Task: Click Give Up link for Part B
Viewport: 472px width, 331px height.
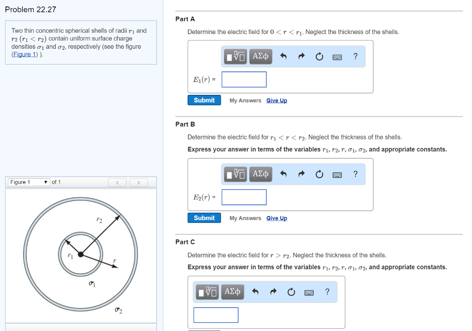Action: 277,218
